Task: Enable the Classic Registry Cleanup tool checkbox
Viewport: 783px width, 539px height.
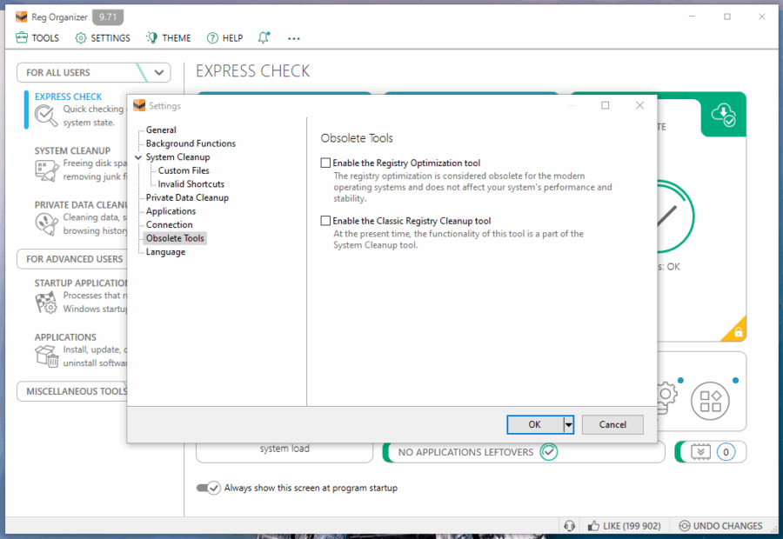Action: point(325,221)
